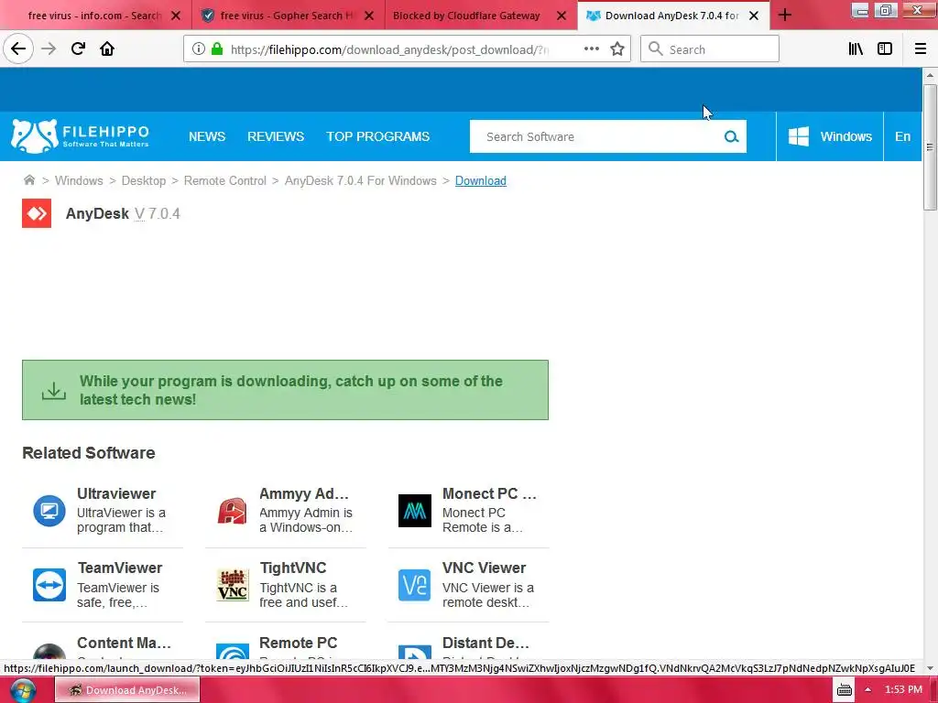Screen dimensions: 938x703
Task: Open the REVIEWS menu item
Action: (276, 136)
